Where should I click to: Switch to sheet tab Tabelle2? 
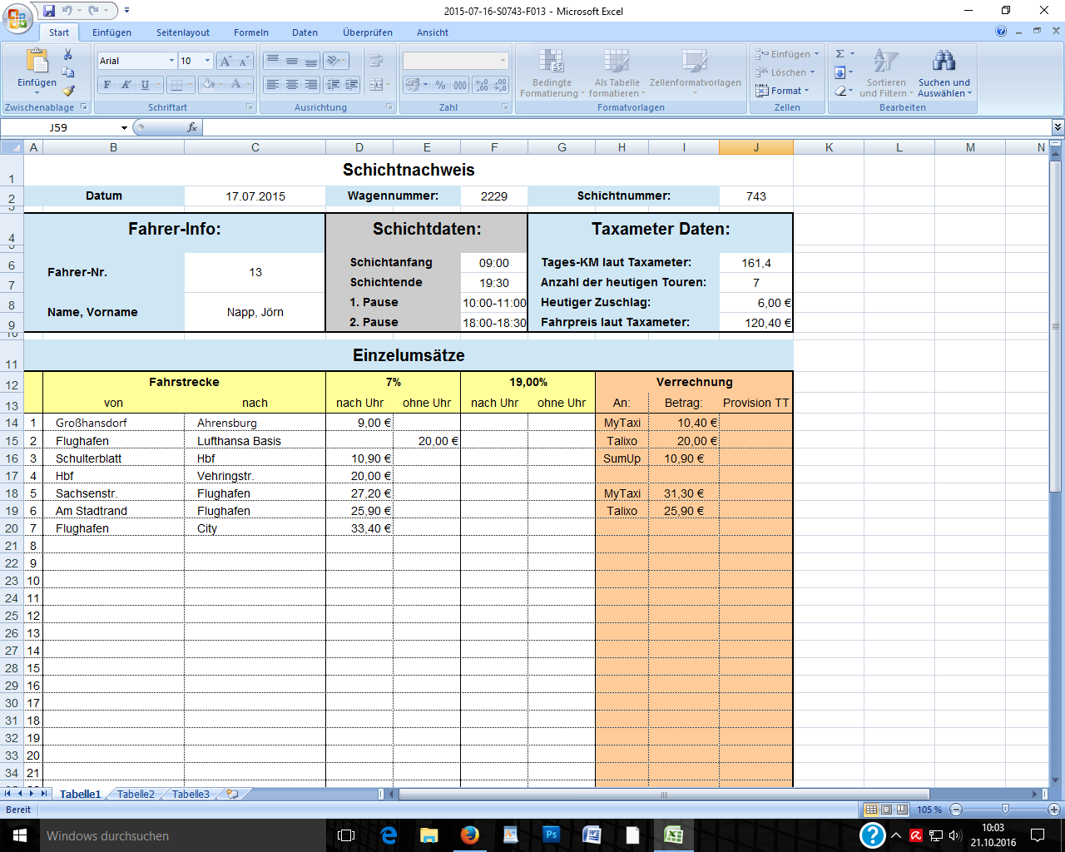click(136, 794)
